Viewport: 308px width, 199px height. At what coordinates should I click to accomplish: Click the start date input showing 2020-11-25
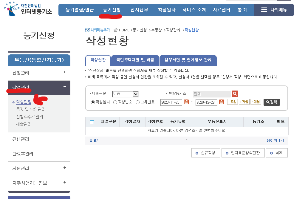pos(171,102)
